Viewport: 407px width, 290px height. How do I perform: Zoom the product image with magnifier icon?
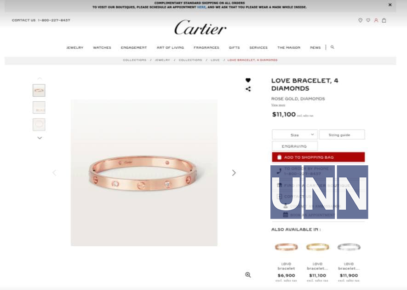pos(248,275)
